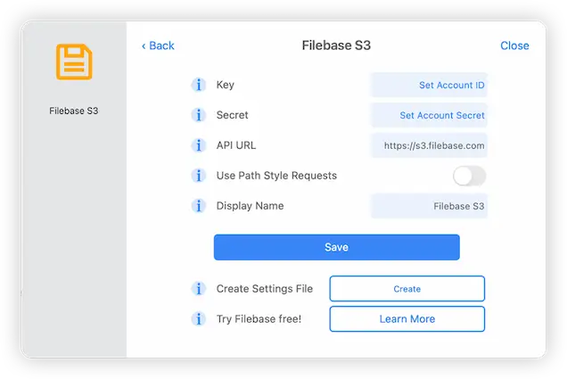Image resolution: width=567 pixels, height=379 pixels.
Task: Click the Filebase S3 dialog title
Action: 336,45
